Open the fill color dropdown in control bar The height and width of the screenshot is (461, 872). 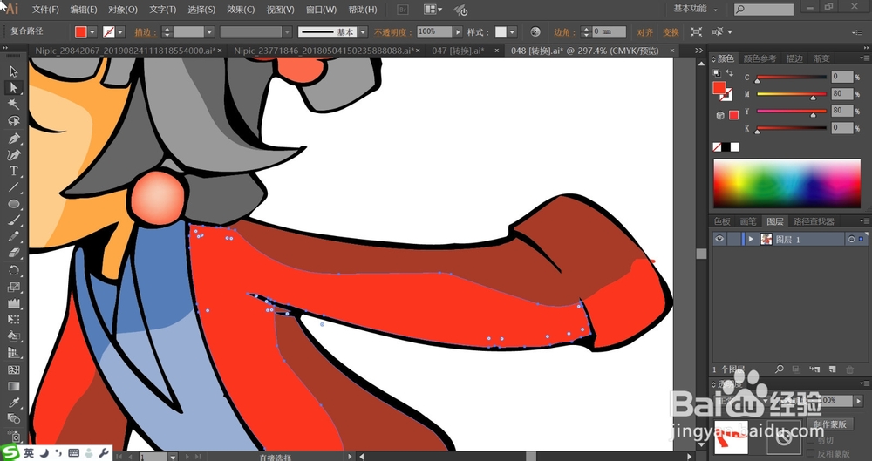tap(92, 31)
